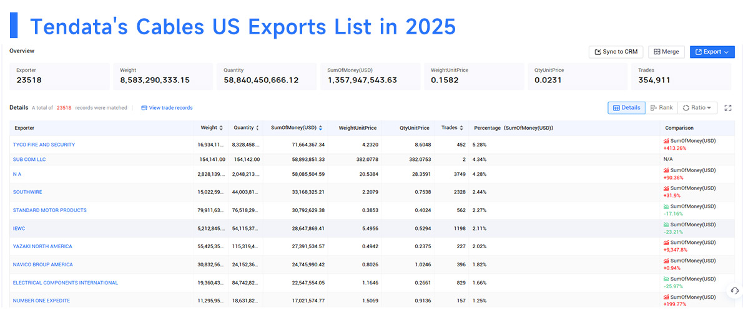Viewport: 743px width, 318px height.
Task: Click the Comparison column header
Action: [679, 128]
